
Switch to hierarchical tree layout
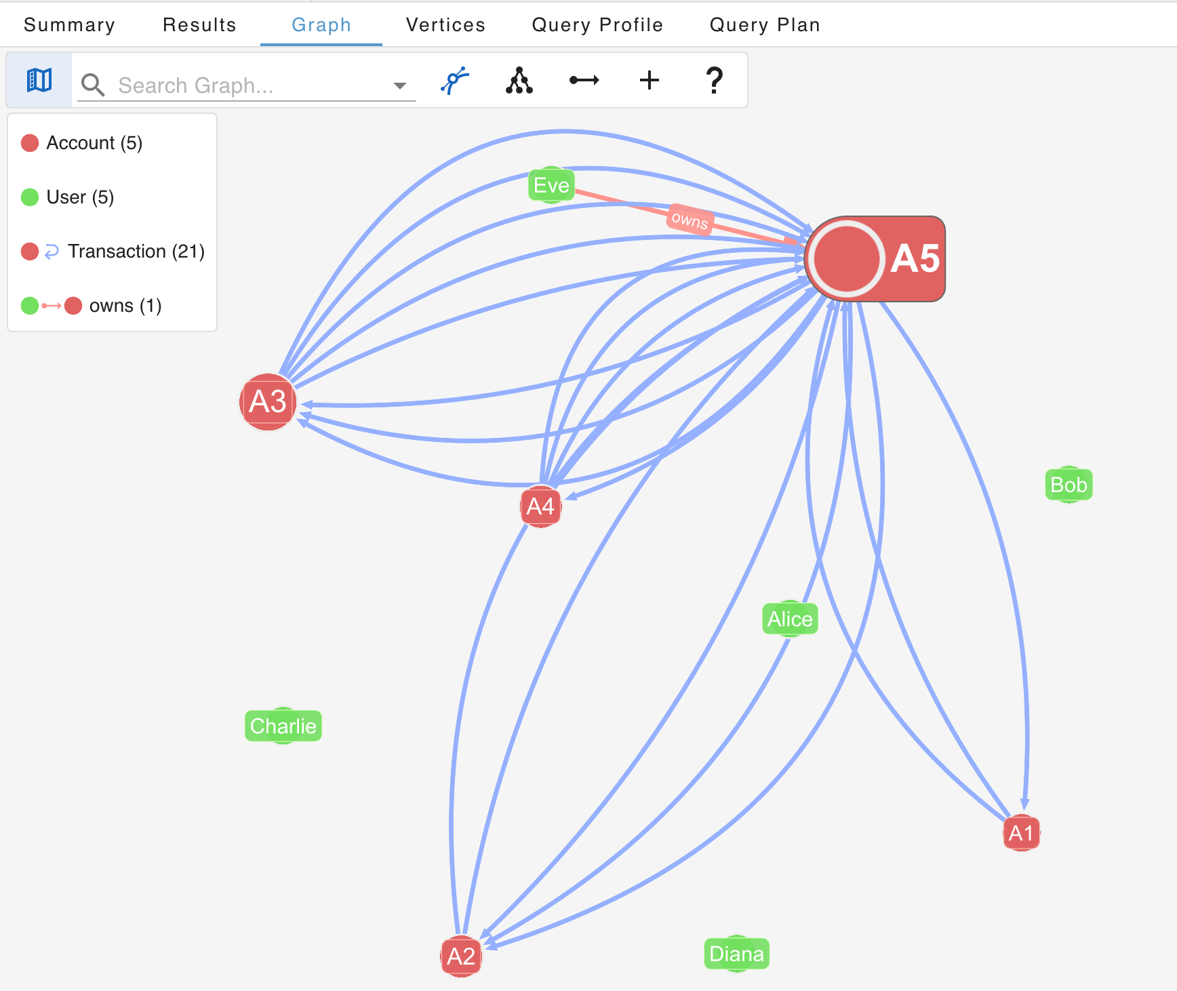[x=518, y=80]
